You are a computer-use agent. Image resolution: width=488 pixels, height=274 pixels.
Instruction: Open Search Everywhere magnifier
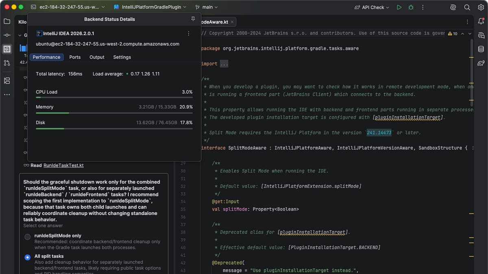tap(467, 7)
